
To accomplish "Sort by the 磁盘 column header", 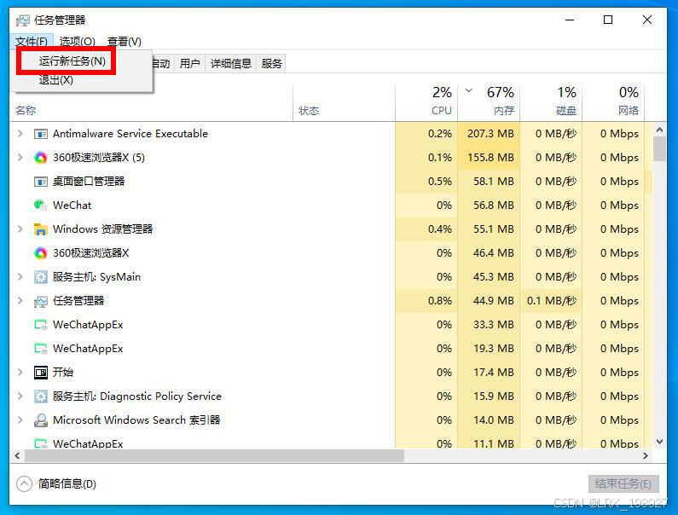I will tap(551, 102).
